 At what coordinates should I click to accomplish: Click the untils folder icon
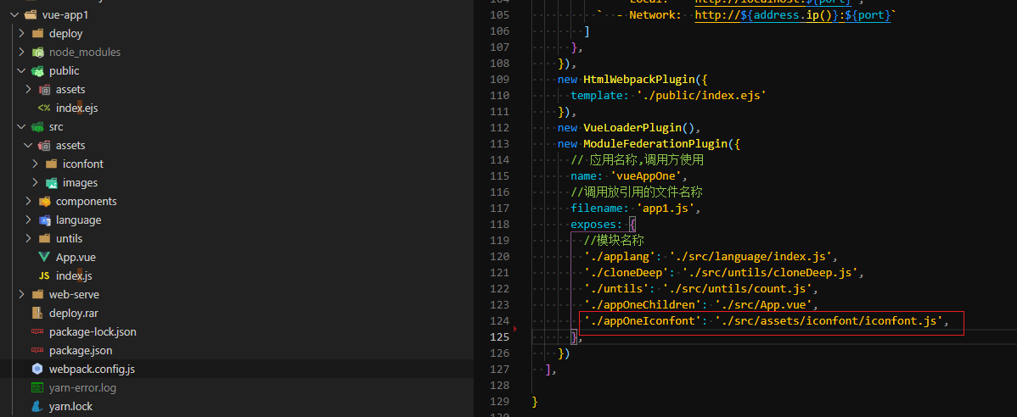tap(45, 239)
